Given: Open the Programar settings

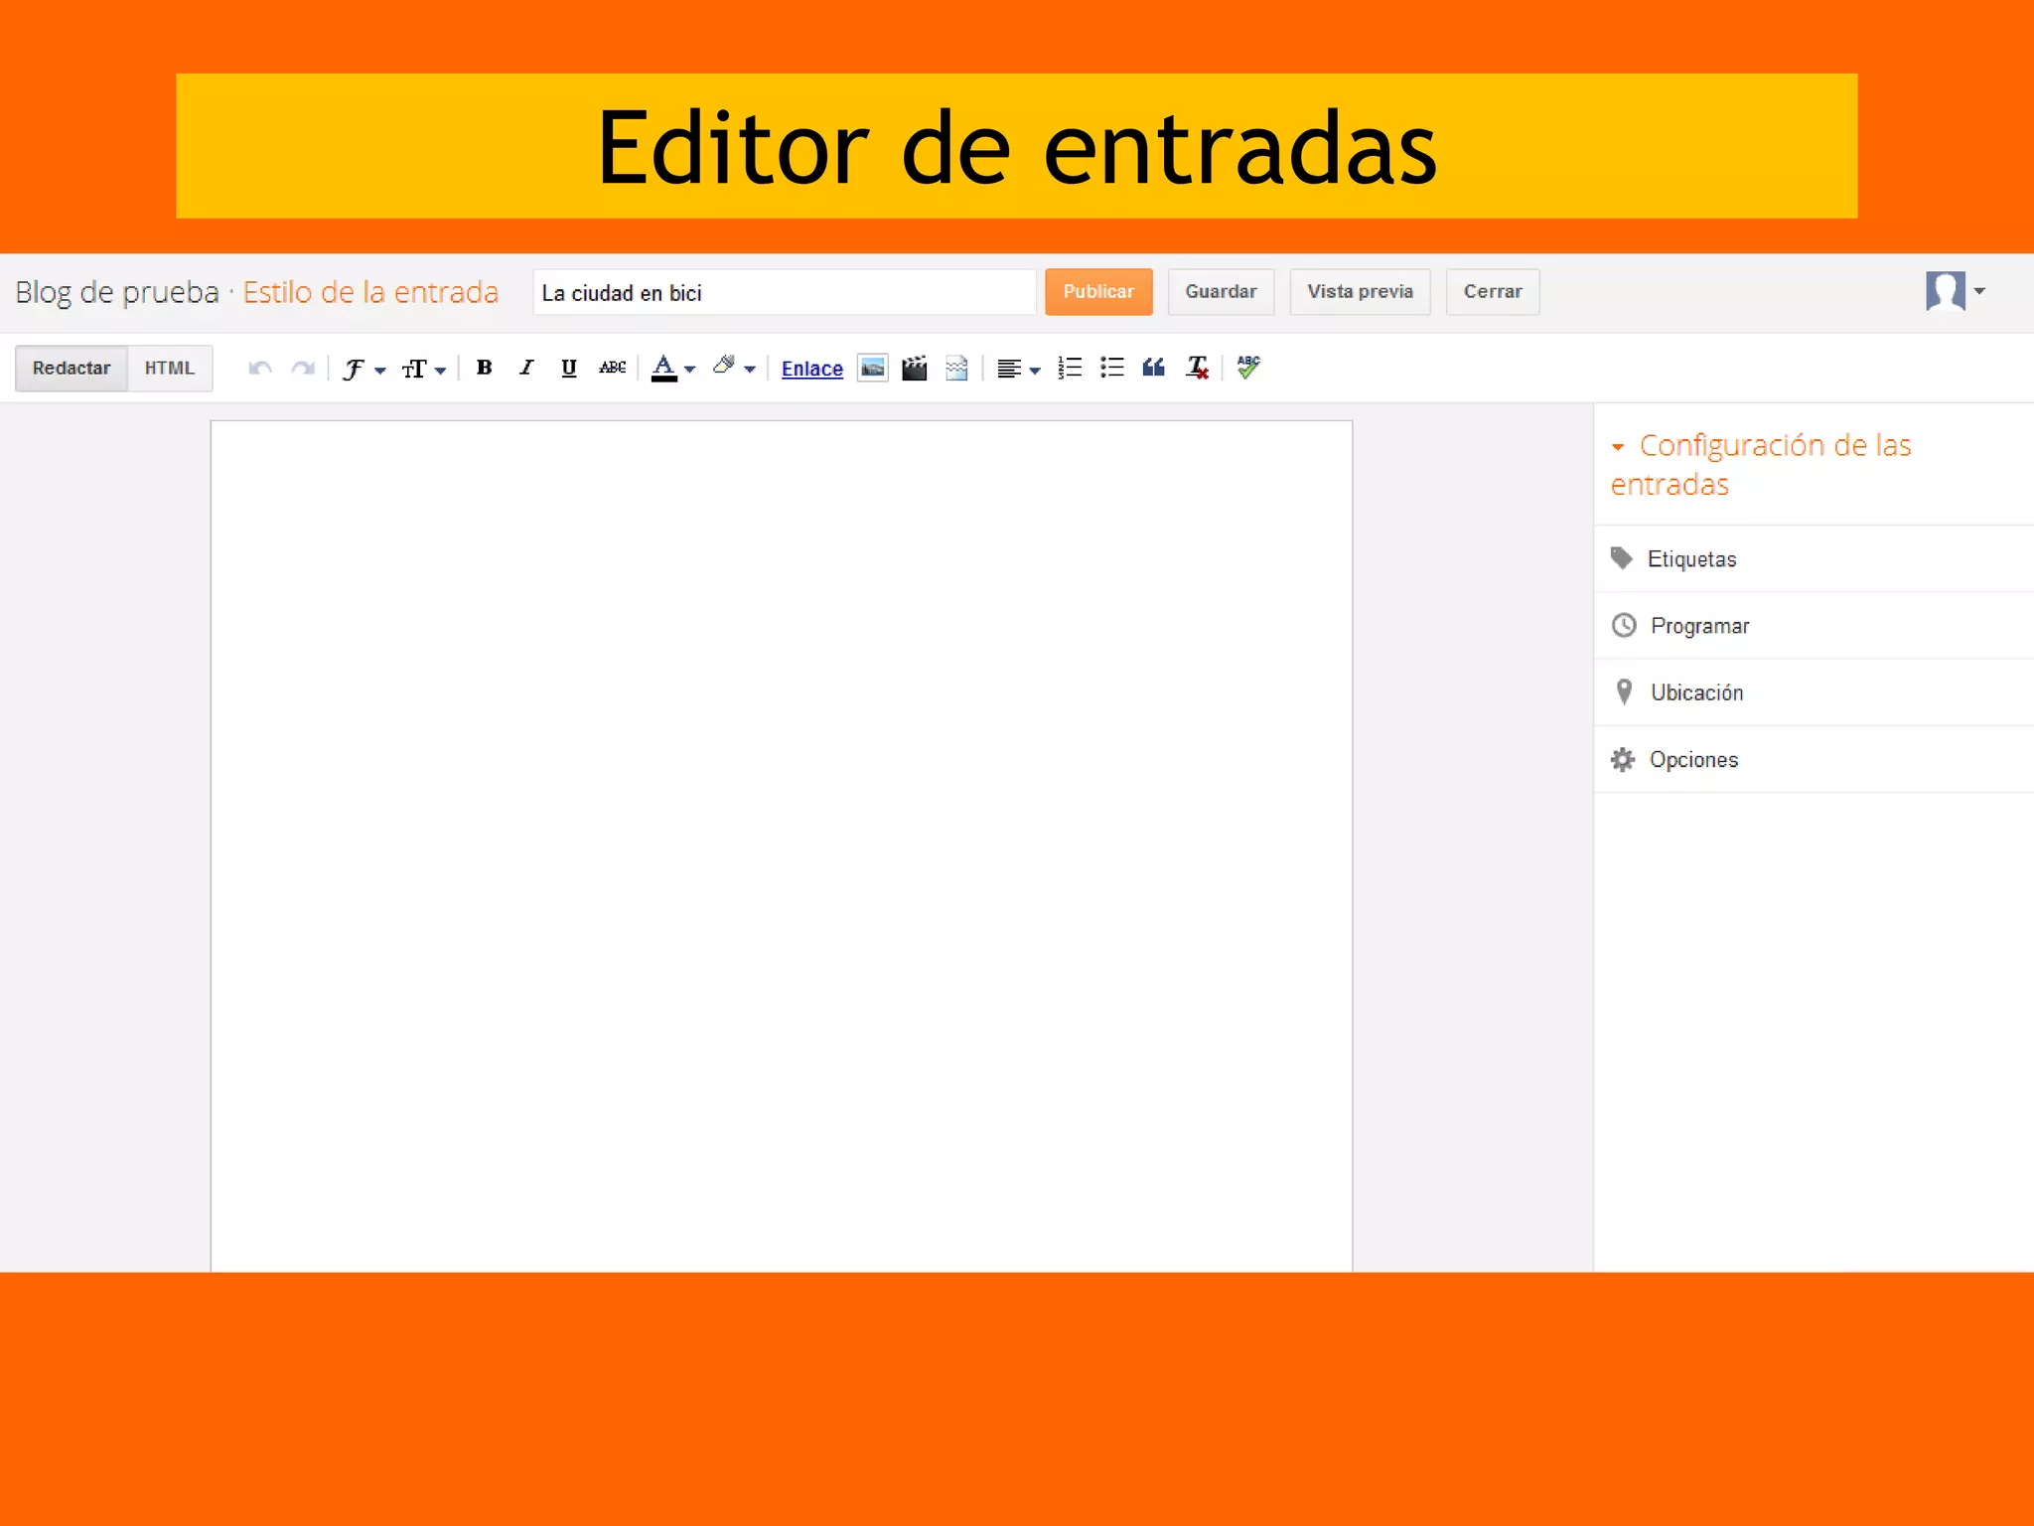Looking at the screenshot, I should point(1814,626).
